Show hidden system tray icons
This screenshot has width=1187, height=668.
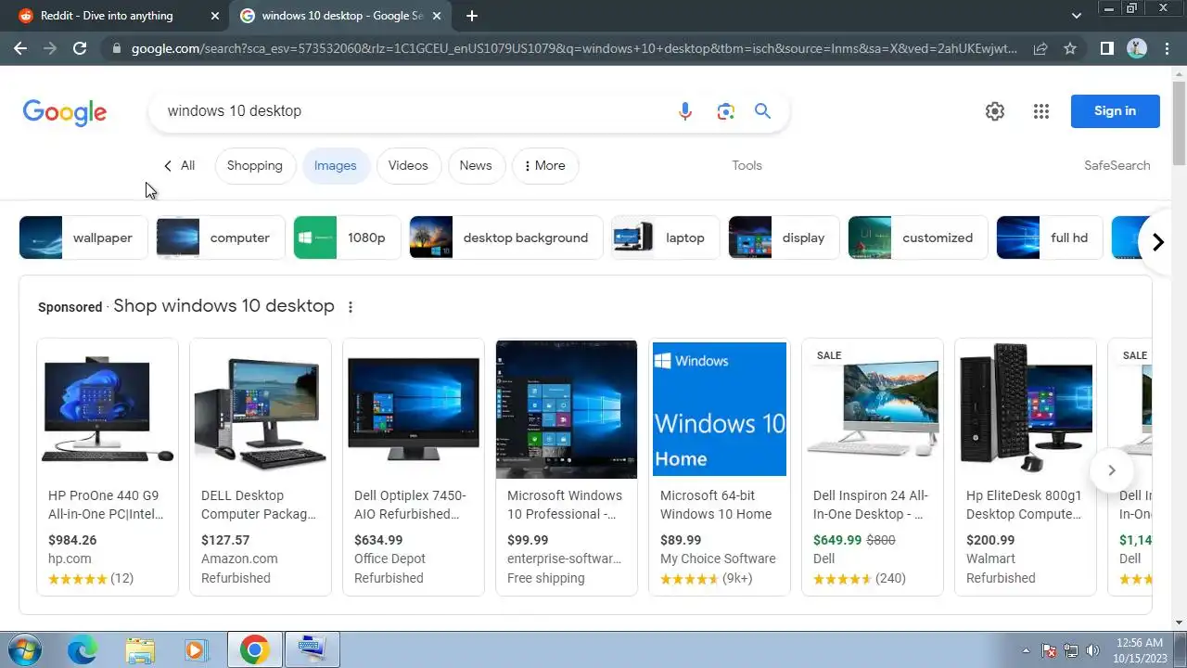1026,650
